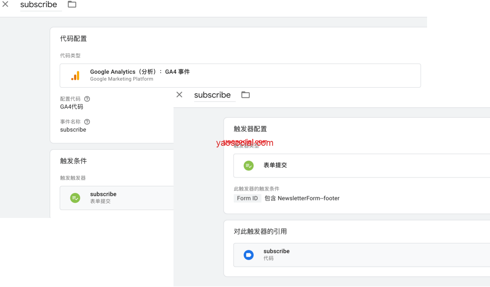Click folder icon beside the trigger name

pos(245,95)
